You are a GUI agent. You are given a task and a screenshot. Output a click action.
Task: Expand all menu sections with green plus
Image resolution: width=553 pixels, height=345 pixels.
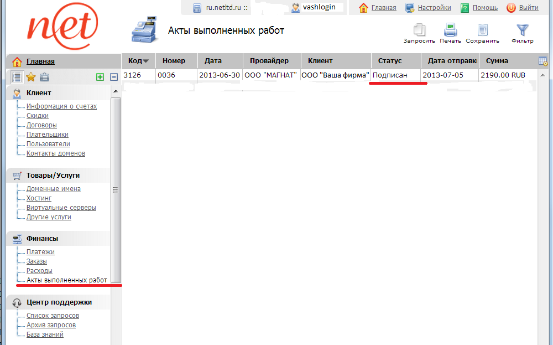100,77
